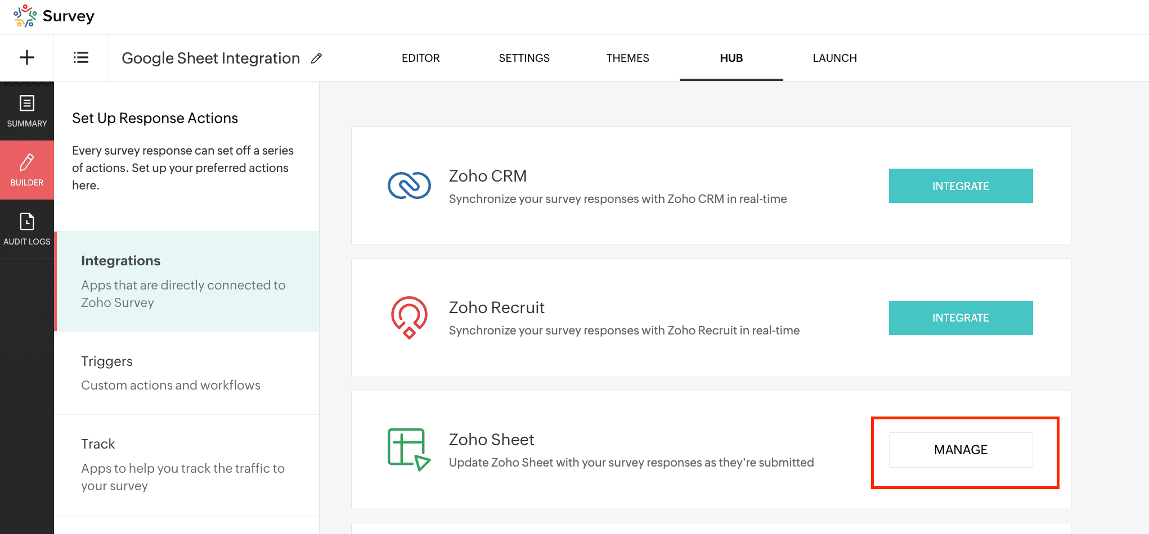Select the Hub tab
The width and height of the screenshot is (1149, 534).
point(731,58)
